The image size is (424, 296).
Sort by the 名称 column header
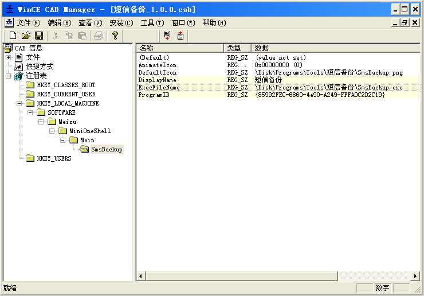tap(180, 48)
